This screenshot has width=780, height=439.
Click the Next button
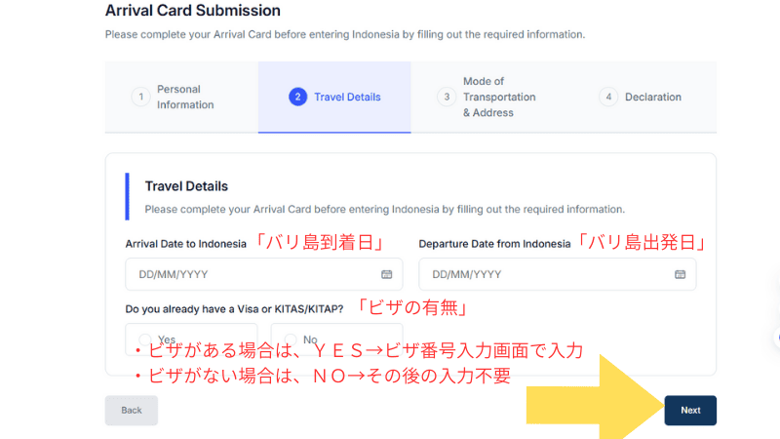(x=690, y=410)
